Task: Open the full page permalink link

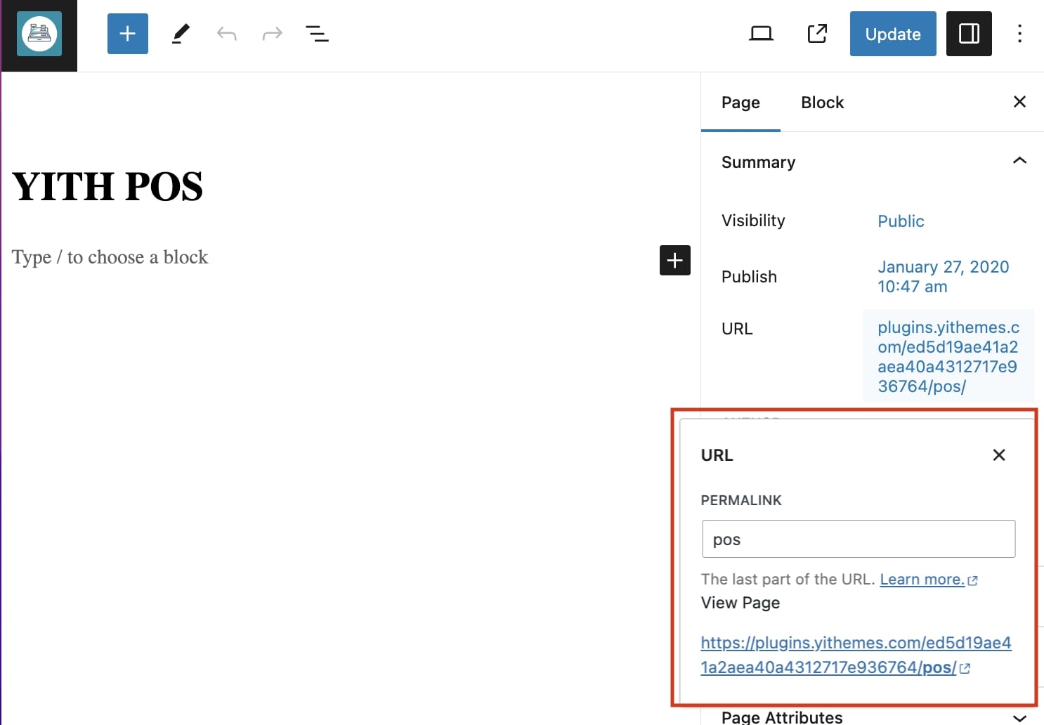Action: (856, 655)
